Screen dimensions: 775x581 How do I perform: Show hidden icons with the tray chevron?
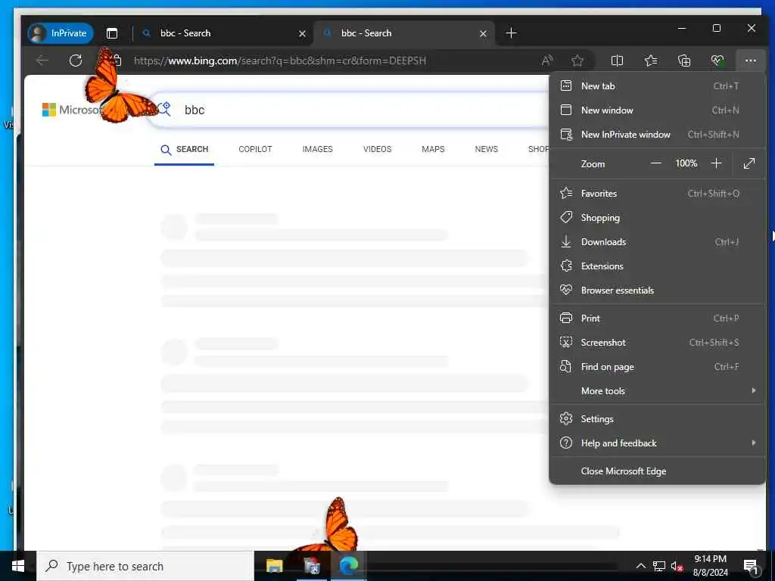tap(640, 566)
